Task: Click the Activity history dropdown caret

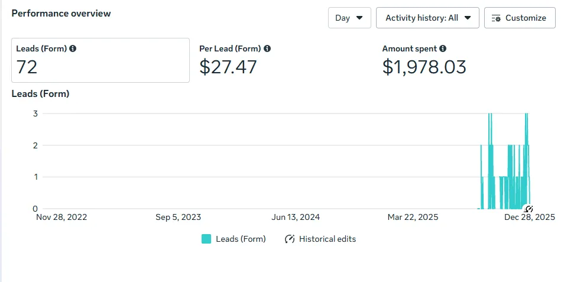Action: pos(468,18)
